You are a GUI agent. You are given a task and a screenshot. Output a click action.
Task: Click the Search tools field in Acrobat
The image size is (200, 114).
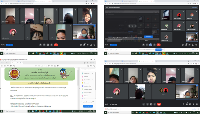(88, 69)
